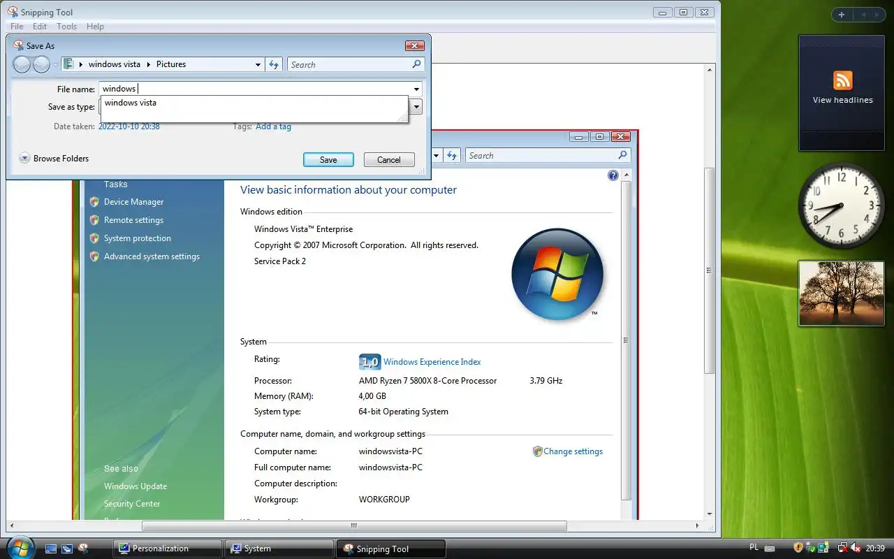894x559 pixels.
Task: Click the Show desktop quick launch icon
Action: [x=51, y=549]
